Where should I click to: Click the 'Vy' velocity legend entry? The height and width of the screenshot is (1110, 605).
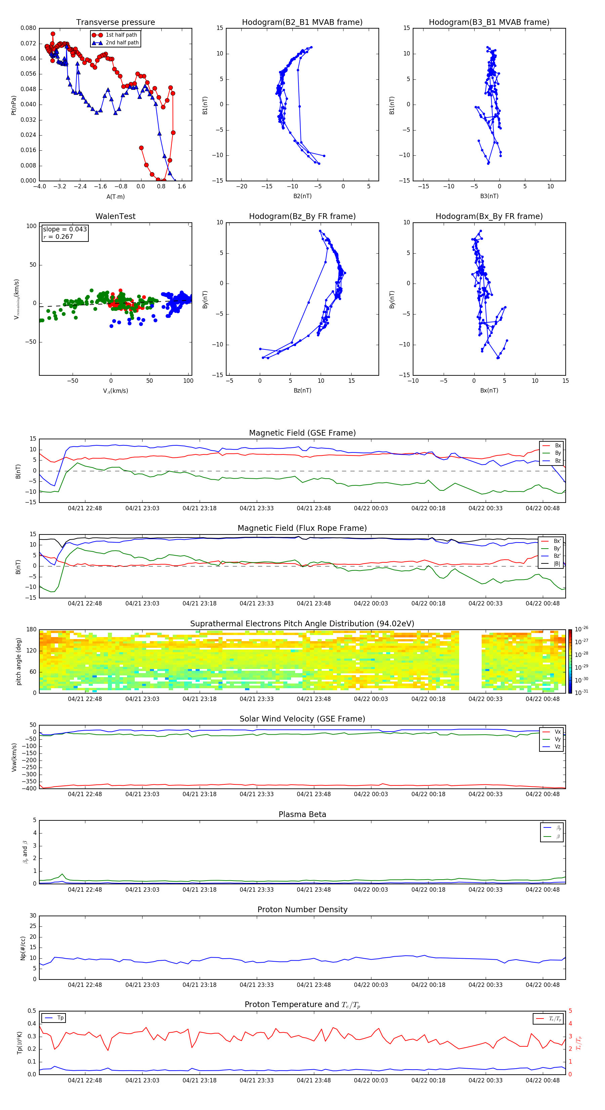coord(552,739)
